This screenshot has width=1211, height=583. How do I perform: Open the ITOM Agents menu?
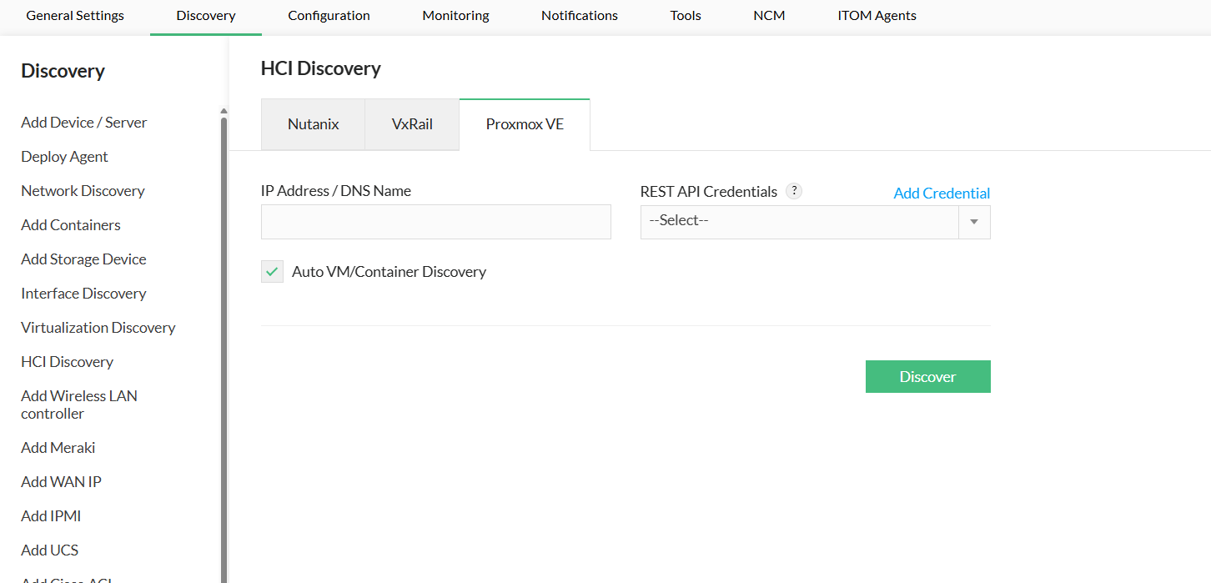coord(877,16)
